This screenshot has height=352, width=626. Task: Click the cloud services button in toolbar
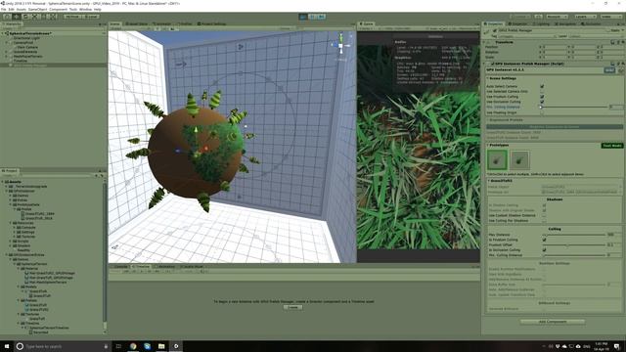pos(539,17)
